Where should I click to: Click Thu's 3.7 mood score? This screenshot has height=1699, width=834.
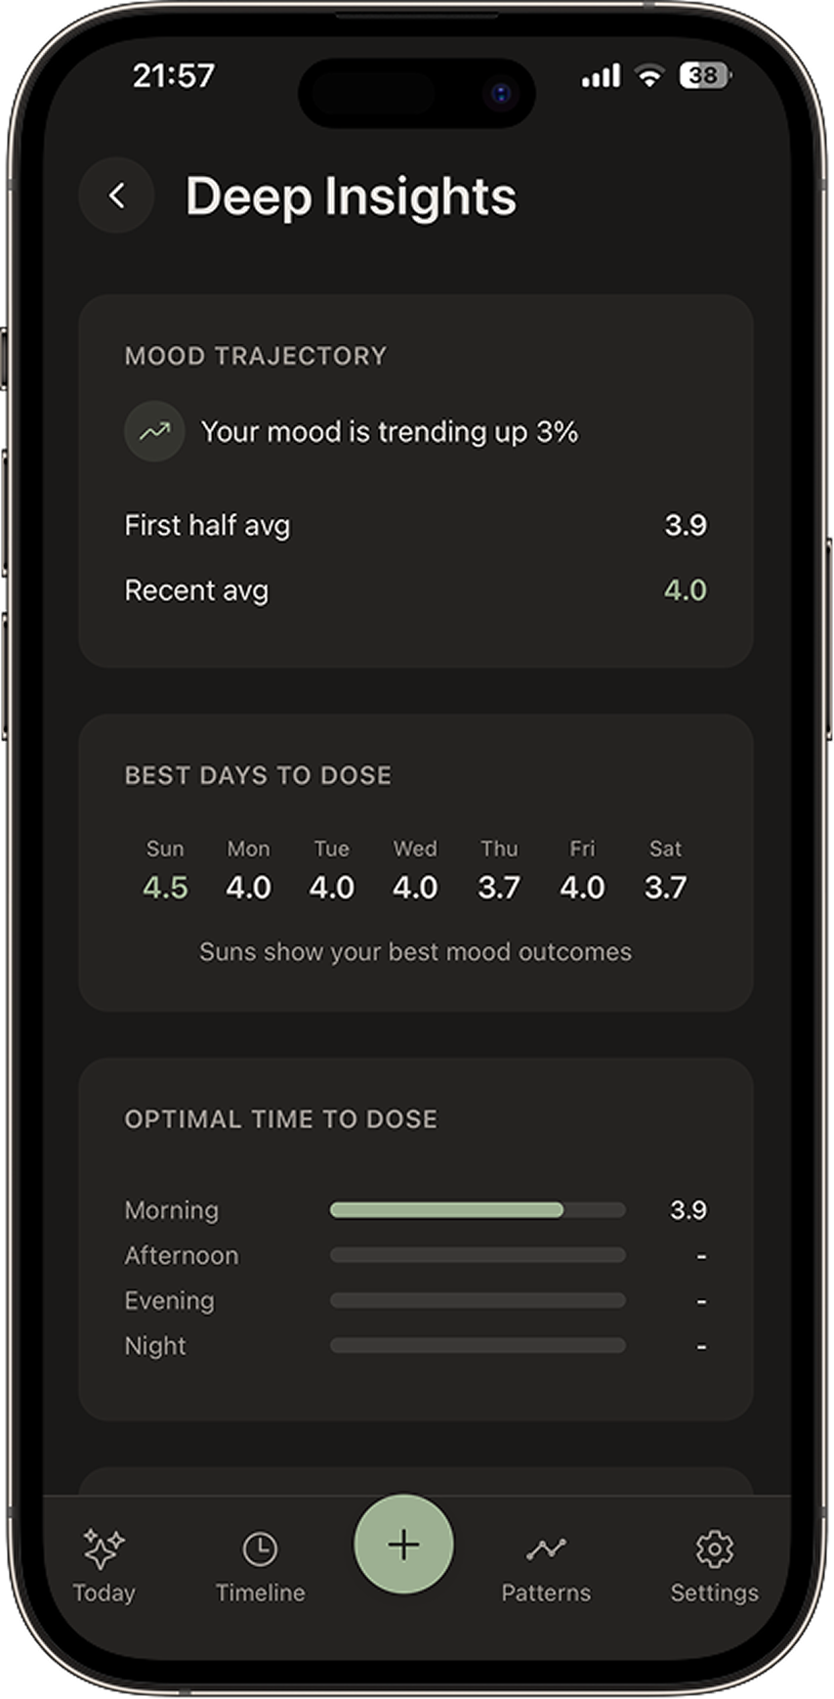tap(499, 887)
